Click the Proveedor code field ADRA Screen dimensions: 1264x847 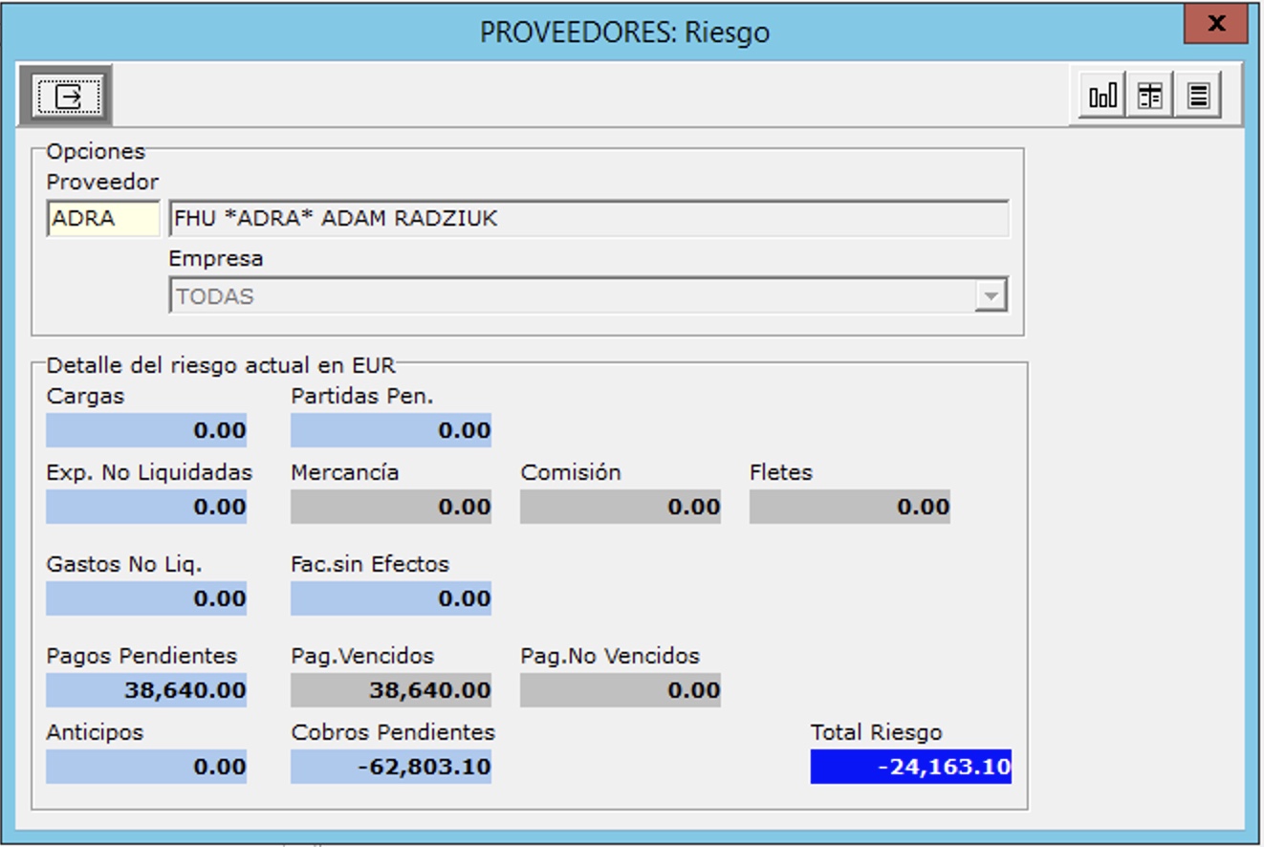pyautogui.click(x=103, y=219)
